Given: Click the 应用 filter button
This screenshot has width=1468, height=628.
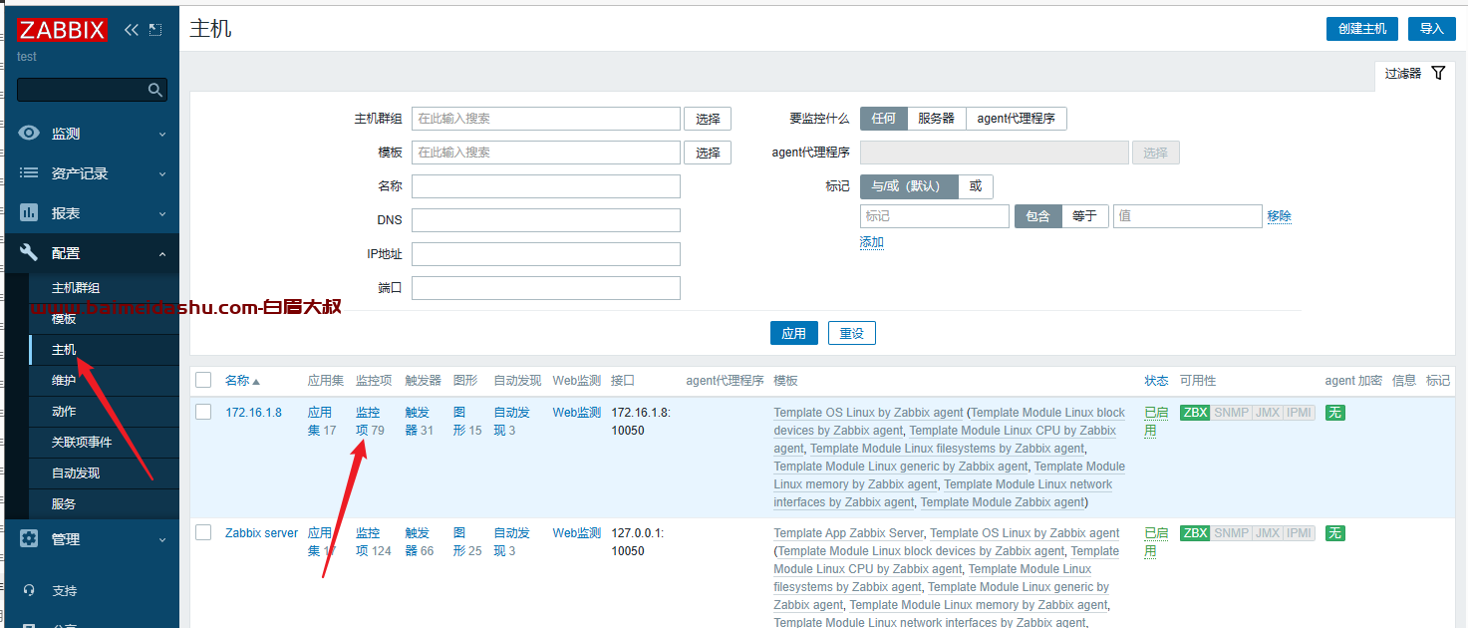Looking at the screenshot, I should [x=794, y=333].
